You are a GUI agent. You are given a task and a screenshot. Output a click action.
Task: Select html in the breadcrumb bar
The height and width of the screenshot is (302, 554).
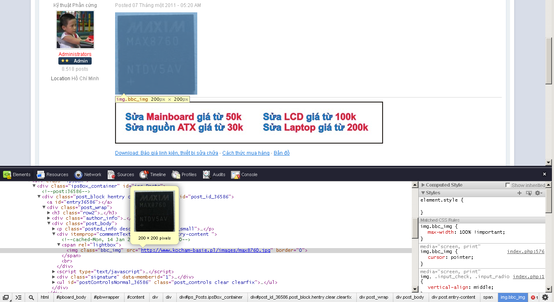[x=44, y=297]
